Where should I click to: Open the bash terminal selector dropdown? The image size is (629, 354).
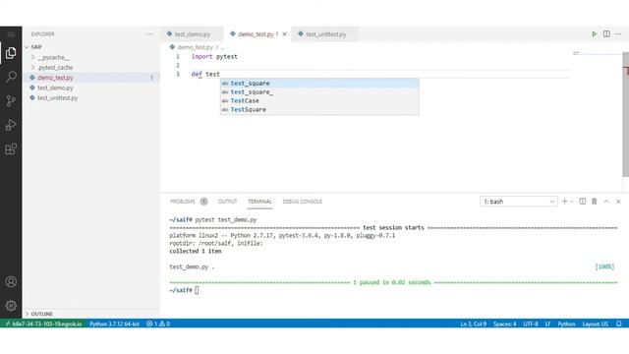coord(518,202)
